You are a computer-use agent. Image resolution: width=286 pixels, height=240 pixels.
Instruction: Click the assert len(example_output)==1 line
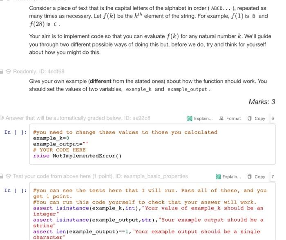click(x=147, y=234)
